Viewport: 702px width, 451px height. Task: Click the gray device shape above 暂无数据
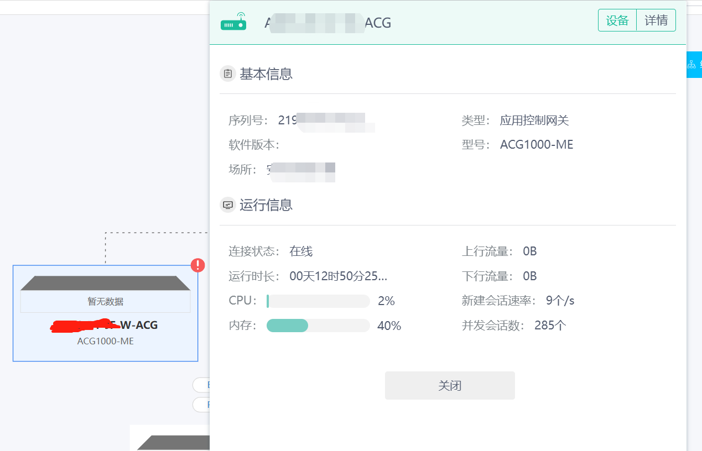coord(105,283)
